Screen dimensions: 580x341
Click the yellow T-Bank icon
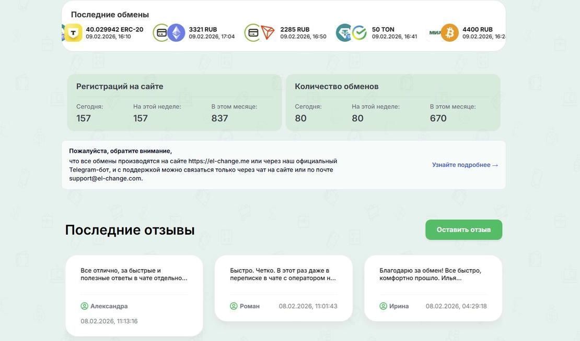(73, 33)
